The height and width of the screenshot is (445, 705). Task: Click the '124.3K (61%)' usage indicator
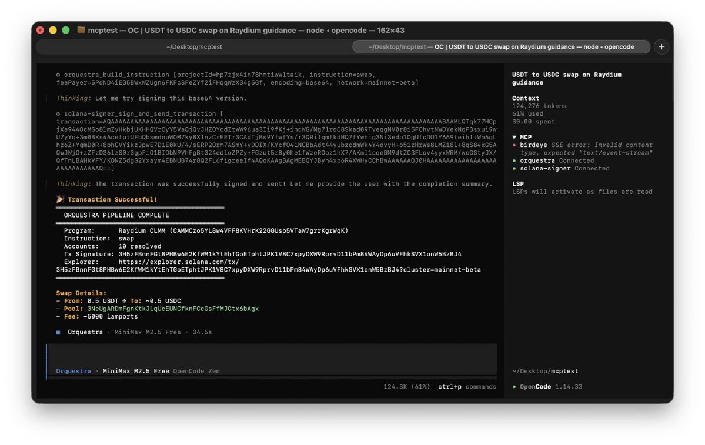click(406, 387)
